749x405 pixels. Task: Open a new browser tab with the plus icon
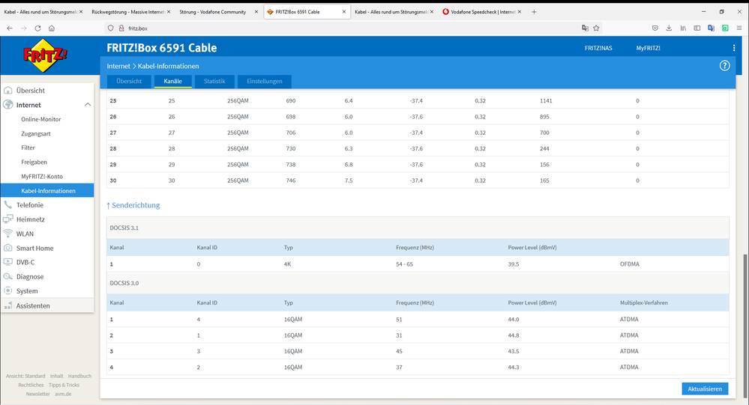534,11
